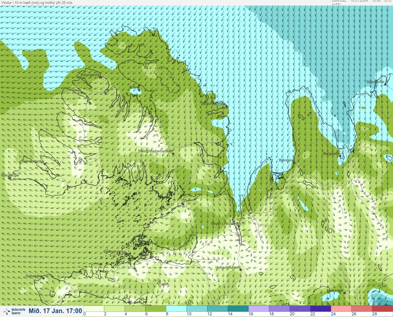Select the Gufuskálar station label
Screen dimensions: 393x317
(34, 276)
